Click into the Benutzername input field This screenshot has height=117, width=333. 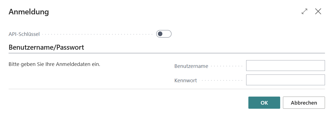(x=285, y=66)
